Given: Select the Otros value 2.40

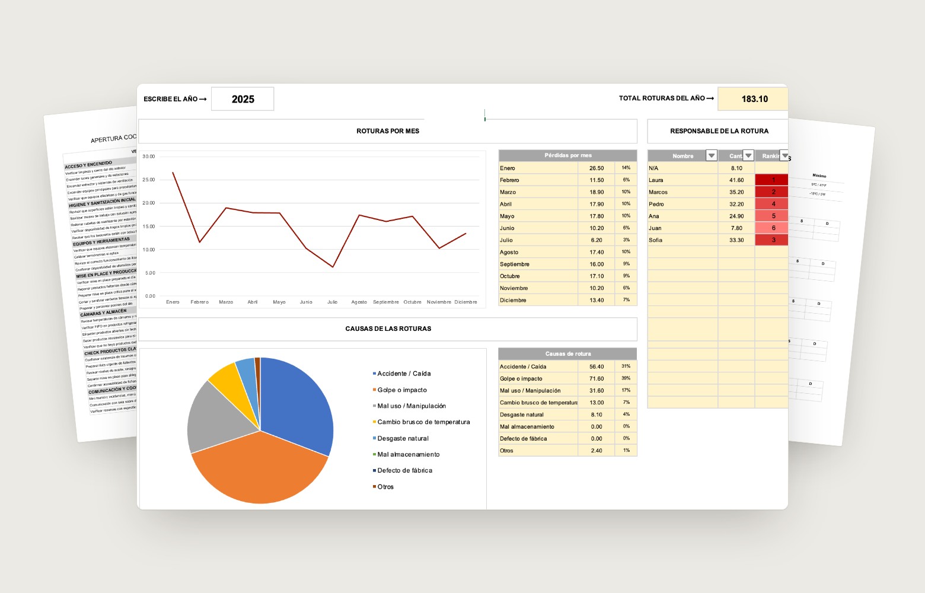Looking at the screenshot, I should [597, 451].
